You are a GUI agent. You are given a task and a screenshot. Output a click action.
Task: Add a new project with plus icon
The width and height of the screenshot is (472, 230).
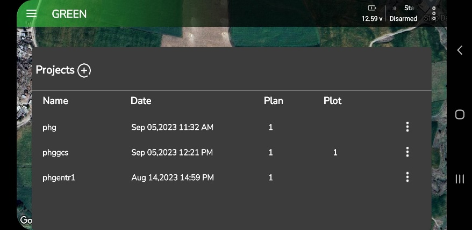click(x=84, y=70)
